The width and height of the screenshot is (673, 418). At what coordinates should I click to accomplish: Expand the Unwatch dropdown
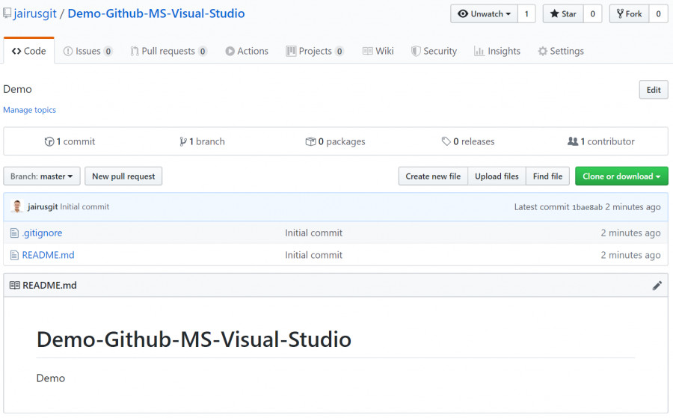[484, 13]
